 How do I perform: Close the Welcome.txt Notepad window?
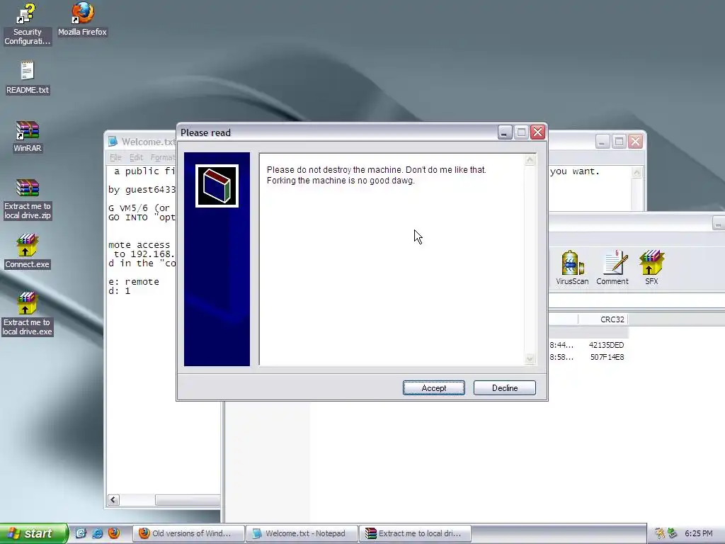635,142
